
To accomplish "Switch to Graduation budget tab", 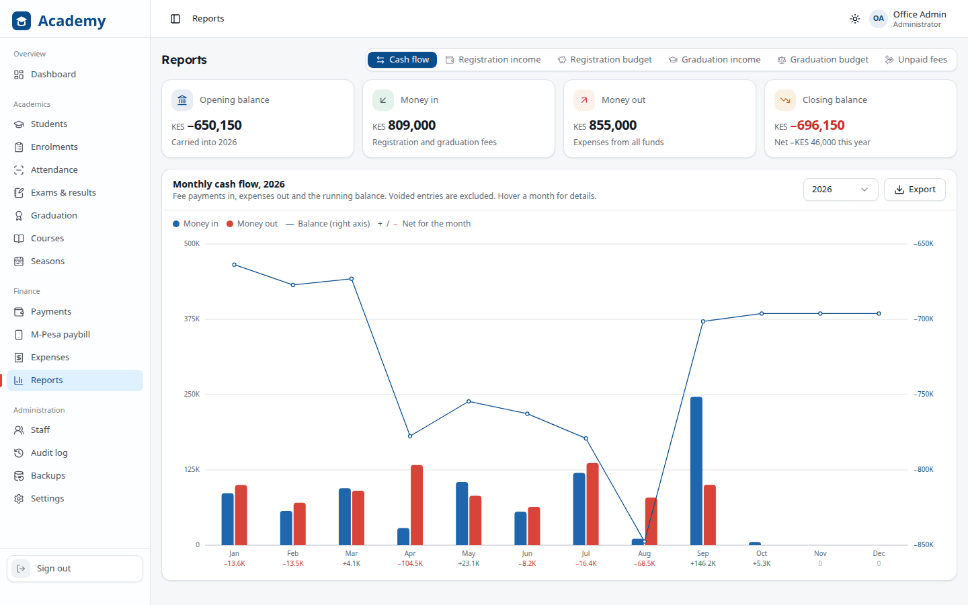I will tap(823, 60).
